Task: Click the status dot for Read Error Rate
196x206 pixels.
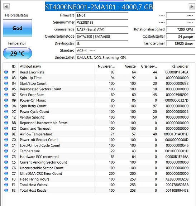Action: [x=6, y=72]
